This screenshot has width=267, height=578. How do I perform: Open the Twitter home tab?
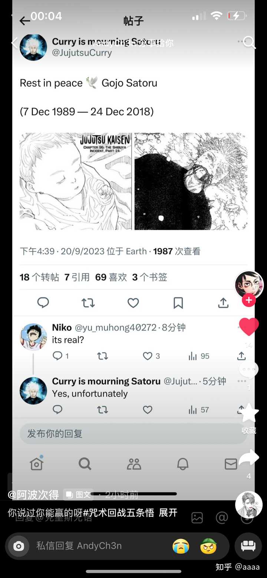tap(37, 464)
